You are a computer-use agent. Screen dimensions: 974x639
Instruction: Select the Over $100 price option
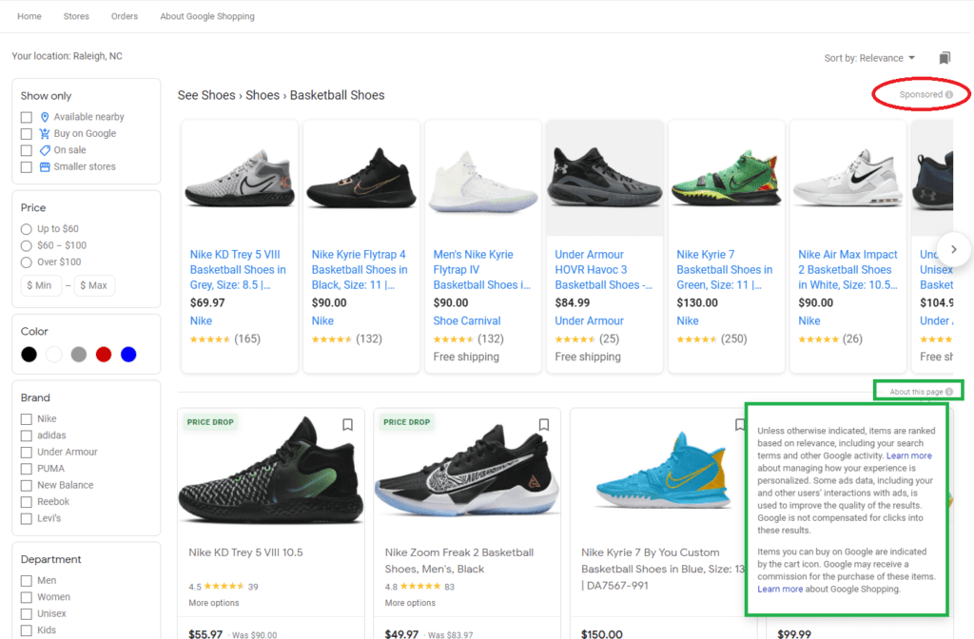(x=26, y=262)
